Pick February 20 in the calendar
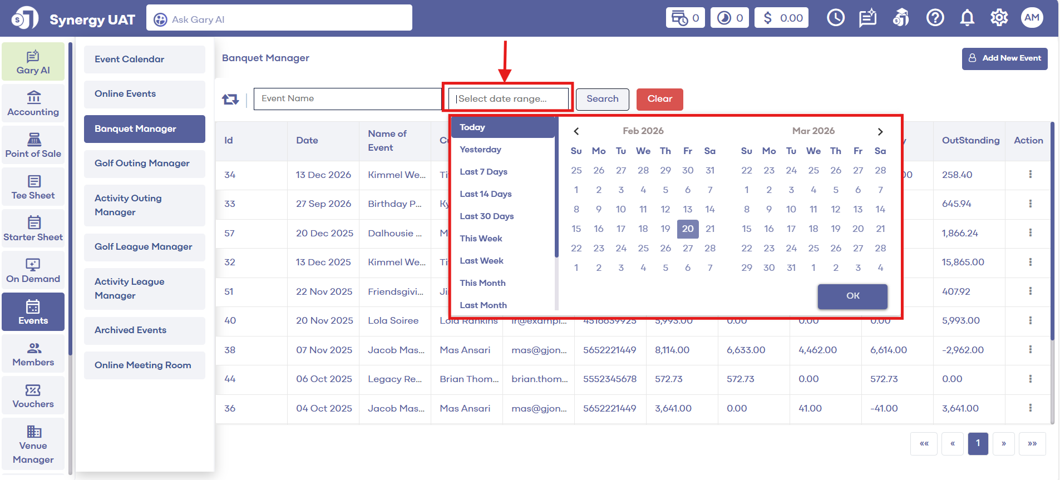 tap(688, 229)
